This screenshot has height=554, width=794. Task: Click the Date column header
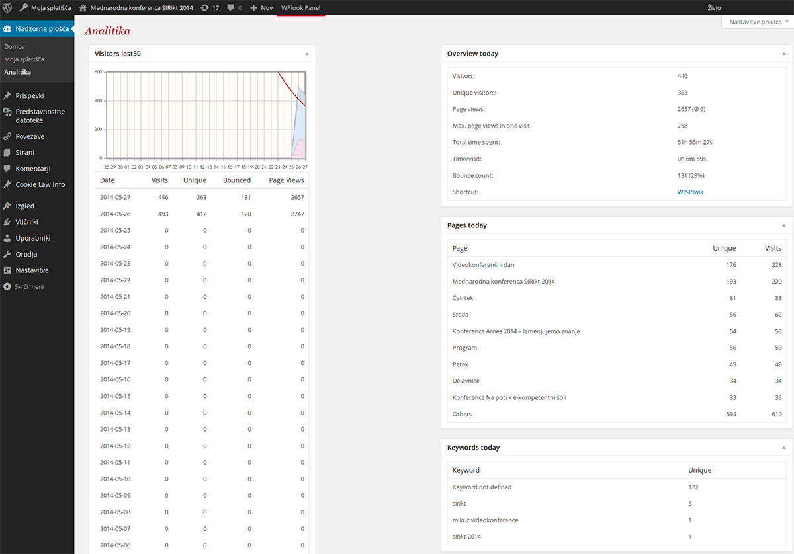107,180
